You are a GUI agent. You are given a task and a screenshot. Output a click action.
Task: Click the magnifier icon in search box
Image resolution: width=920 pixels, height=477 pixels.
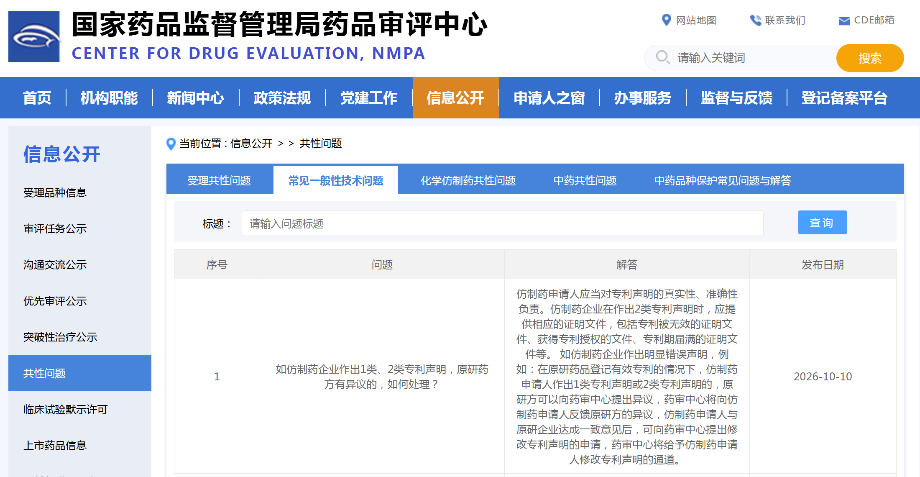663,57
